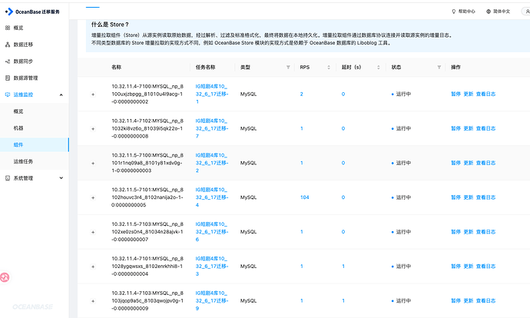Click the 系统管理 settings icon
Viewport: 530px width, 318px height.
coord(8,178)
